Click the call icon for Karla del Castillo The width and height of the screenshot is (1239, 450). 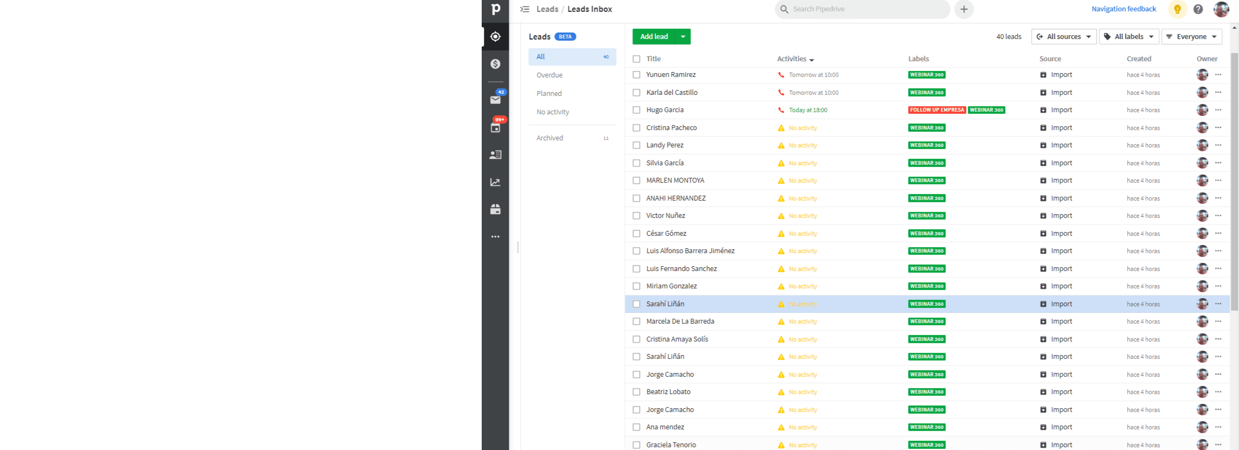tap(781, 93)
